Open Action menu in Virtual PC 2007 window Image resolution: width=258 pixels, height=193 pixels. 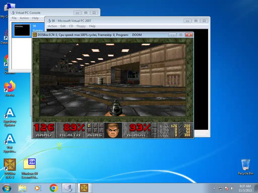[52, 26]
